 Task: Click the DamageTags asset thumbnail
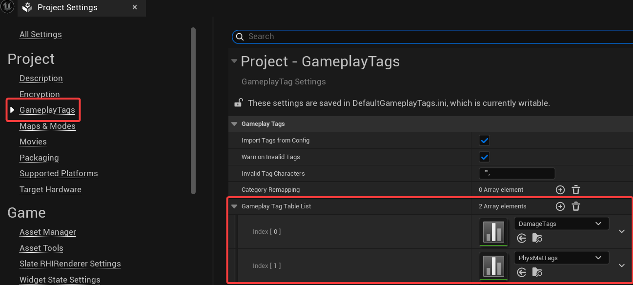(493, 231)
